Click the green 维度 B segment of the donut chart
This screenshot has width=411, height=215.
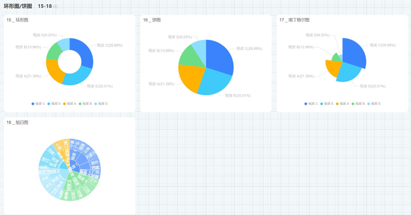[52, 52]
